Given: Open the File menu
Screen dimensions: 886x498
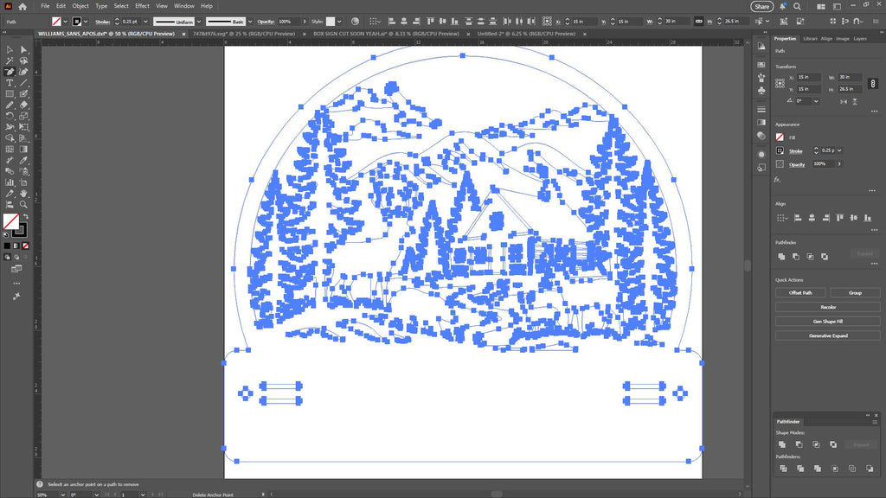Looking at the screenshot, I should pyautogui.click(x=45, y=6).
